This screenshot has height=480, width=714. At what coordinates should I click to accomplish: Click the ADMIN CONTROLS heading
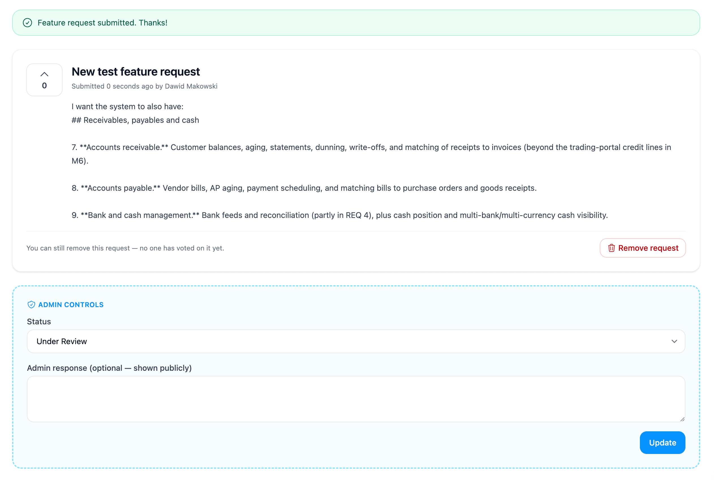(x=71, y=305)
